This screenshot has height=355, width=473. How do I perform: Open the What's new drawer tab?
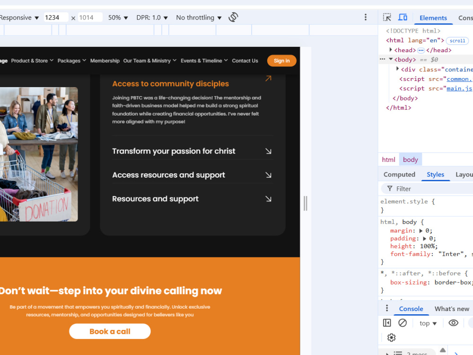[x=452, y=309]
